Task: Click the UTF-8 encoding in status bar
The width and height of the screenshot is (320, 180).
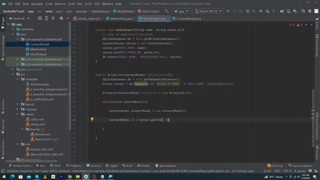Action: click(x=287, y=171)
